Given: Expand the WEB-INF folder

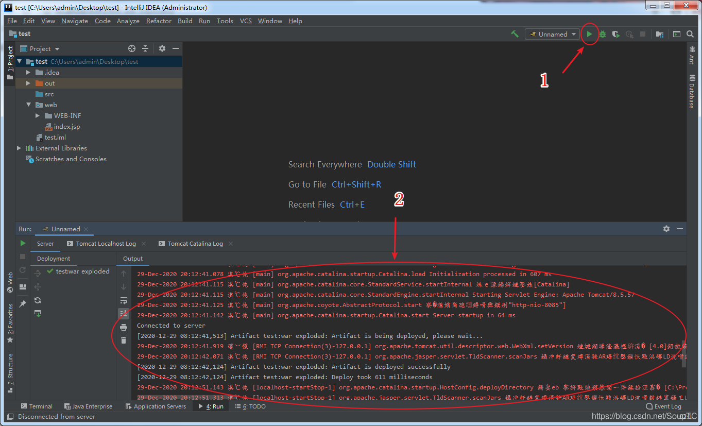Looking at the screenshot, I should [x=38, y=116].
